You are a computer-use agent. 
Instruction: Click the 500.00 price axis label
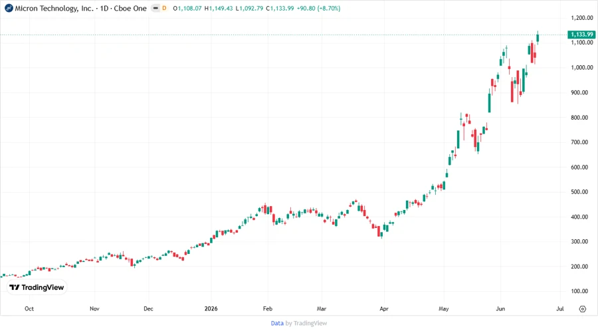pos(579,192)
